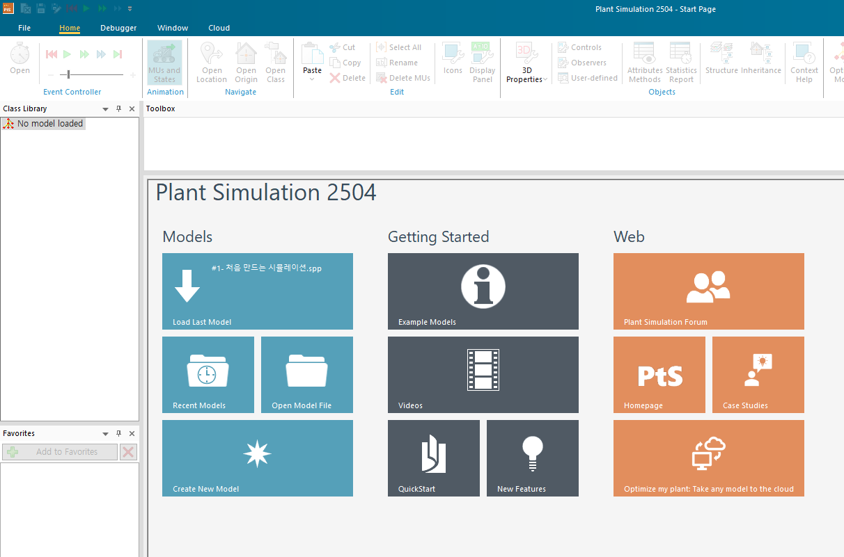844x557 pixels.
Task: Open the File menu
Action: click(24, 28)
